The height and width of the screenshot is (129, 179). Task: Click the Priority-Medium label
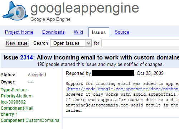coord(16,96)
